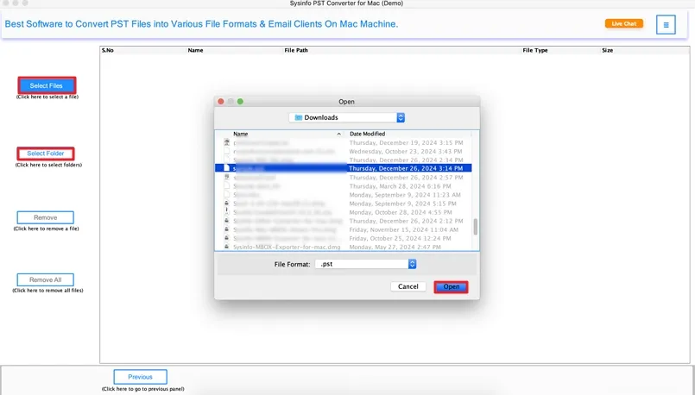Close the Open dialog with the red button
This screenshot has height=395, width=695.
pyautogui.click(x=221, y=102)
